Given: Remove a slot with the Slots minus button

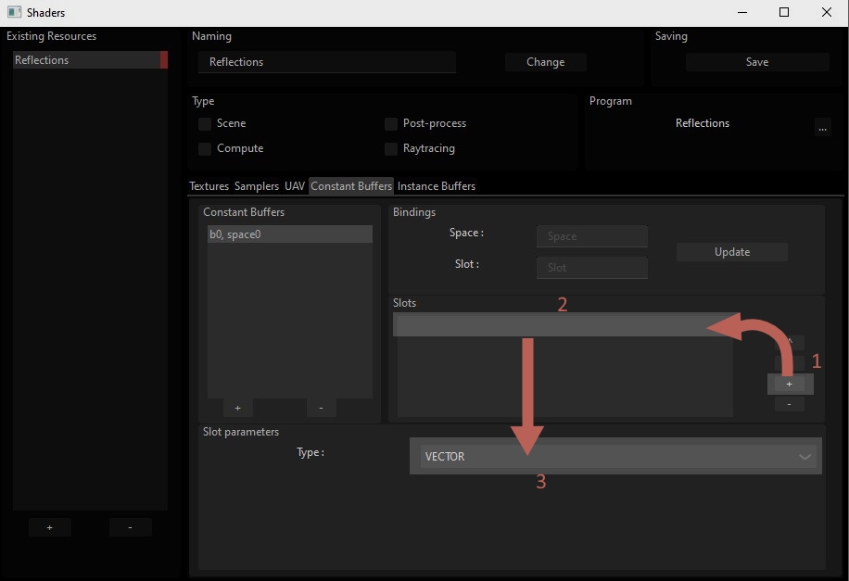Looking at the screenshot, I should [789, 404].
